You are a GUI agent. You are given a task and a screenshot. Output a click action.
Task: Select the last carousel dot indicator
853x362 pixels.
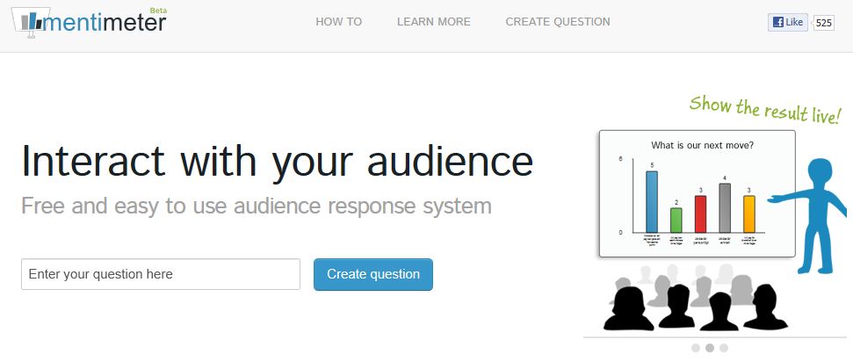[724, 348]
